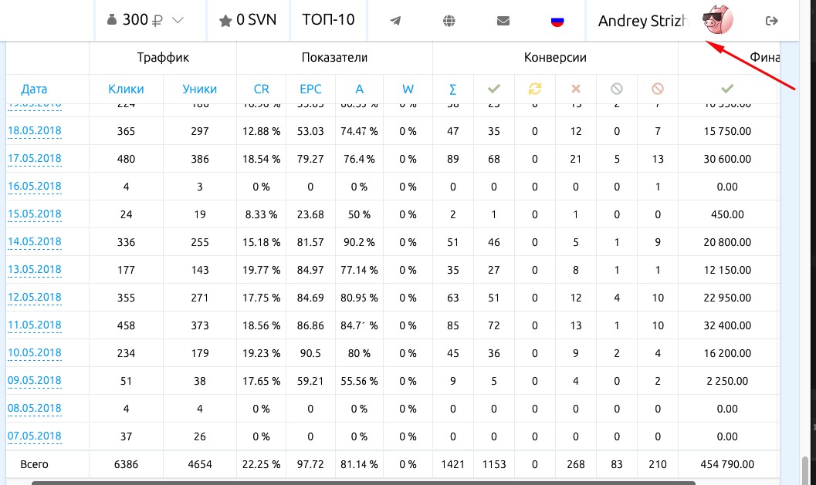Sort by the grey banned circle column
The width and height of the screenshot is (816, 485).
(x=617, y=89)
